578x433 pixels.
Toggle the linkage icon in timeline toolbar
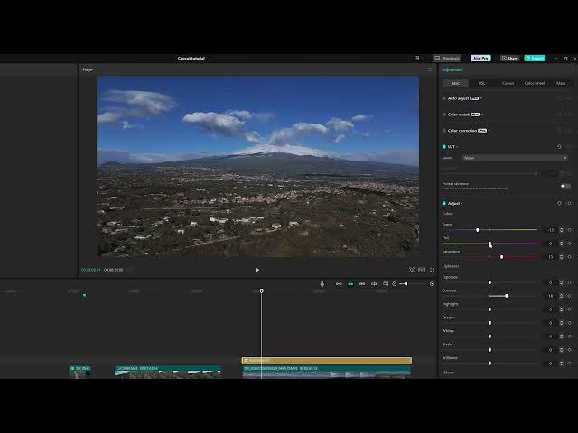click(362, 284)
